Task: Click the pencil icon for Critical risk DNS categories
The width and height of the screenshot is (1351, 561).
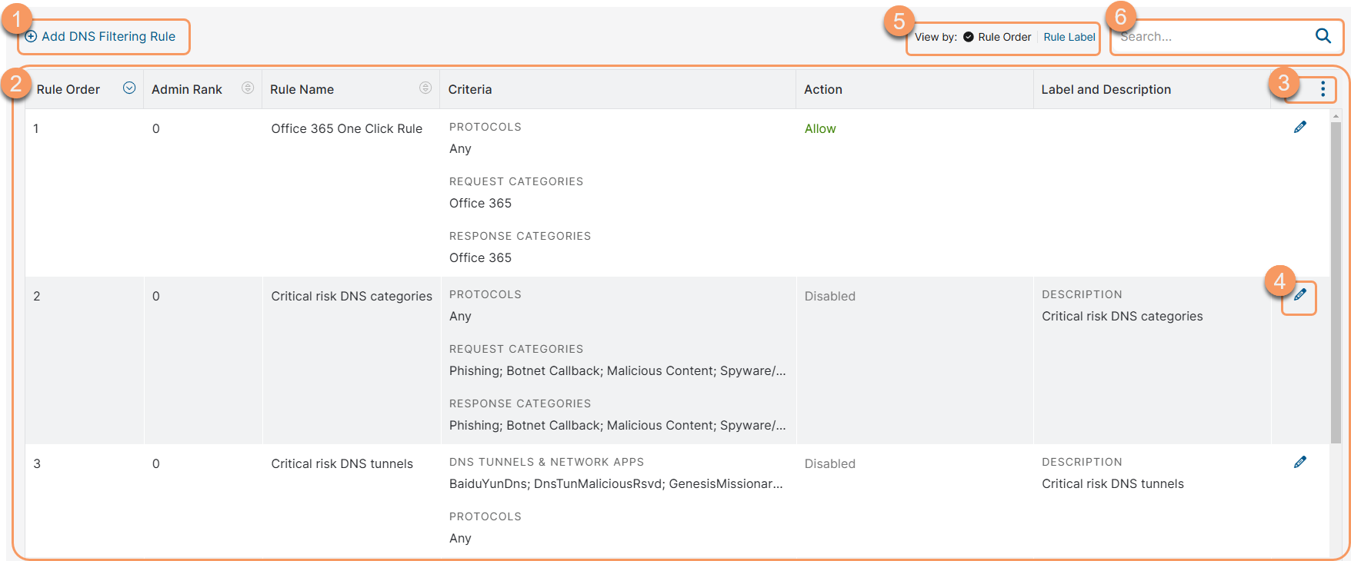Action: tap(1299, 295)
